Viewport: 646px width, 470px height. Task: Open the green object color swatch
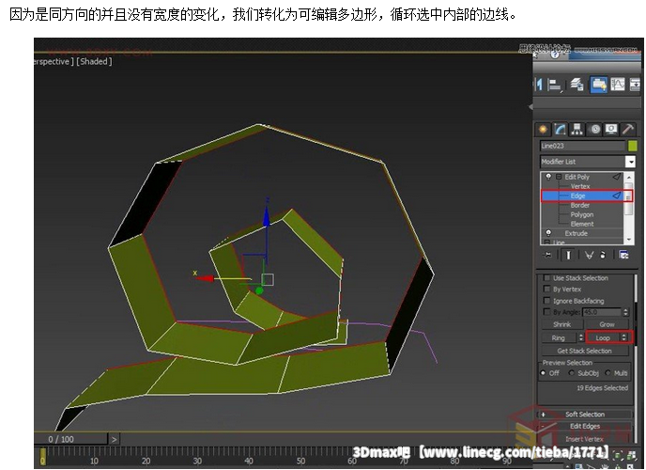633,146
